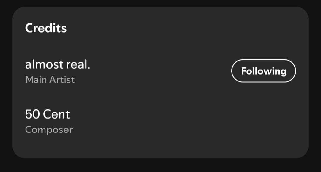View the main artist almost real.
321x172 pixels.
58,64
